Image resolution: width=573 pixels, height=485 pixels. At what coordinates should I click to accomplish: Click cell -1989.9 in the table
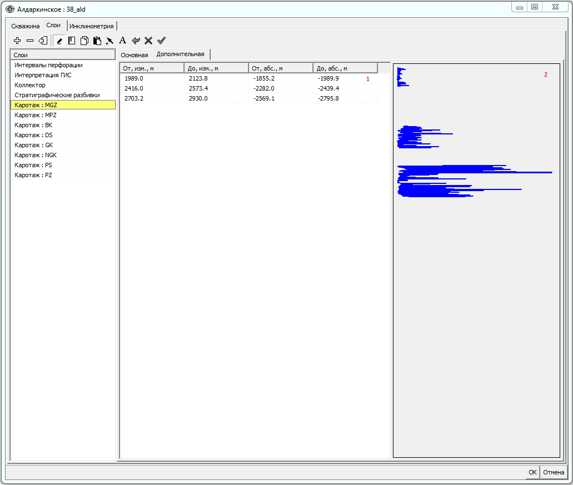coord(345,78)
